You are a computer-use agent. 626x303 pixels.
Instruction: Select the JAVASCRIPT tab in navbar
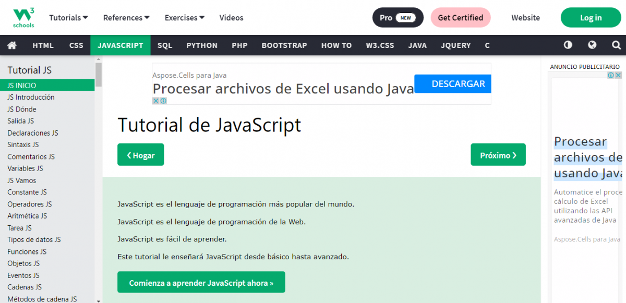click(x=120, y=45)
